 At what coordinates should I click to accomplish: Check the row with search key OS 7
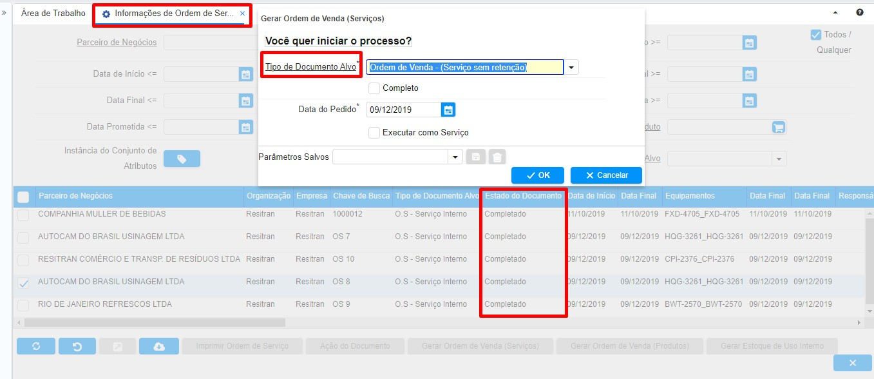tap(23, 237)
